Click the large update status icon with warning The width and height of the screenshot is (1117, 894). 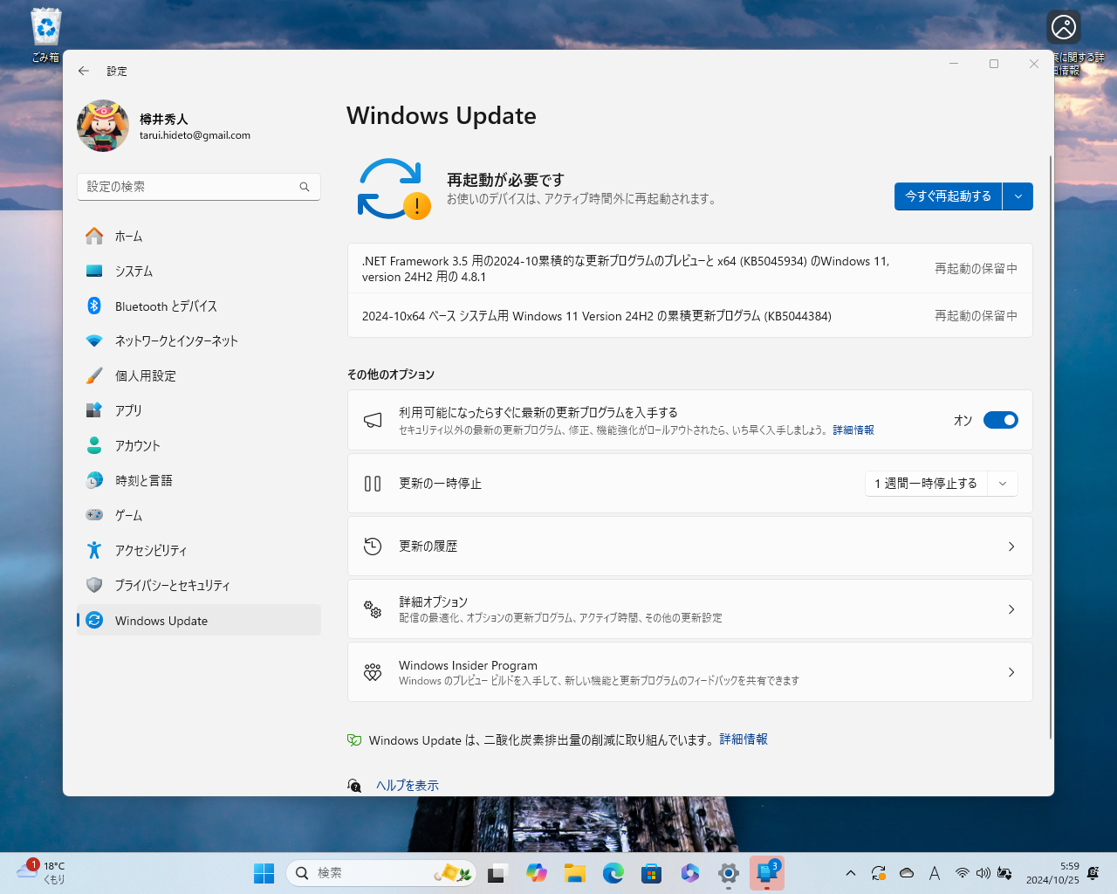click(394, 189)
